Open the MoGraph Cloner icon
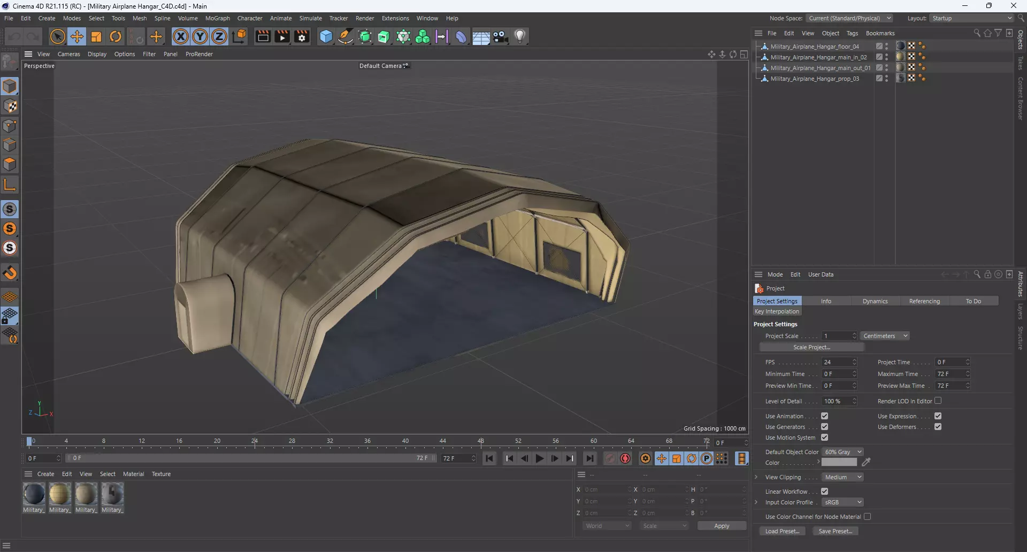Viewport: 1027px width, 552px height. tap(423, 36)
